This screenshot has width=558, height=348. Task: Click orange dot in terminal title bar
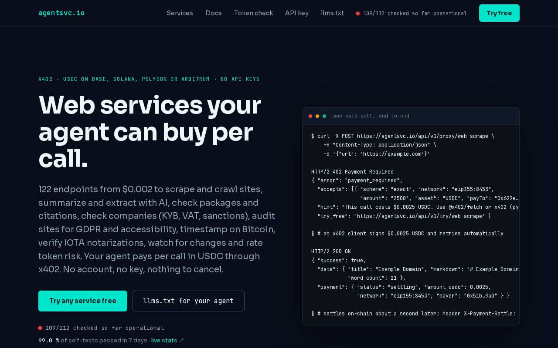pyautogui.click(x=317, y=116)
